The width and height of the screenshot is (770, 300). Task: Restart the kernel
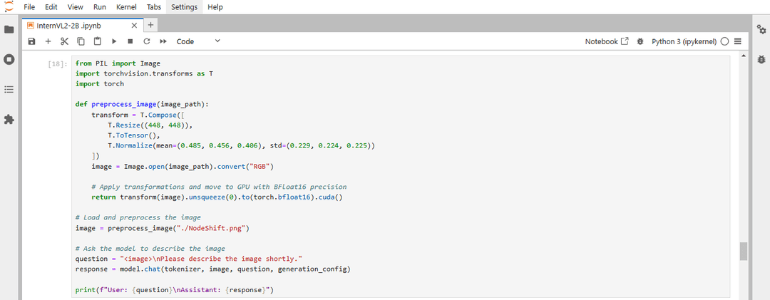click(146, 42)
